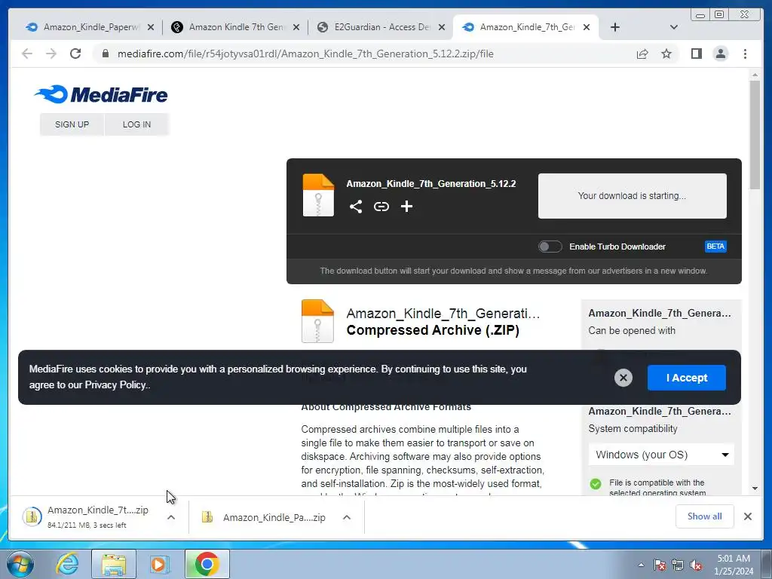Click the LOG IN button

137,124
